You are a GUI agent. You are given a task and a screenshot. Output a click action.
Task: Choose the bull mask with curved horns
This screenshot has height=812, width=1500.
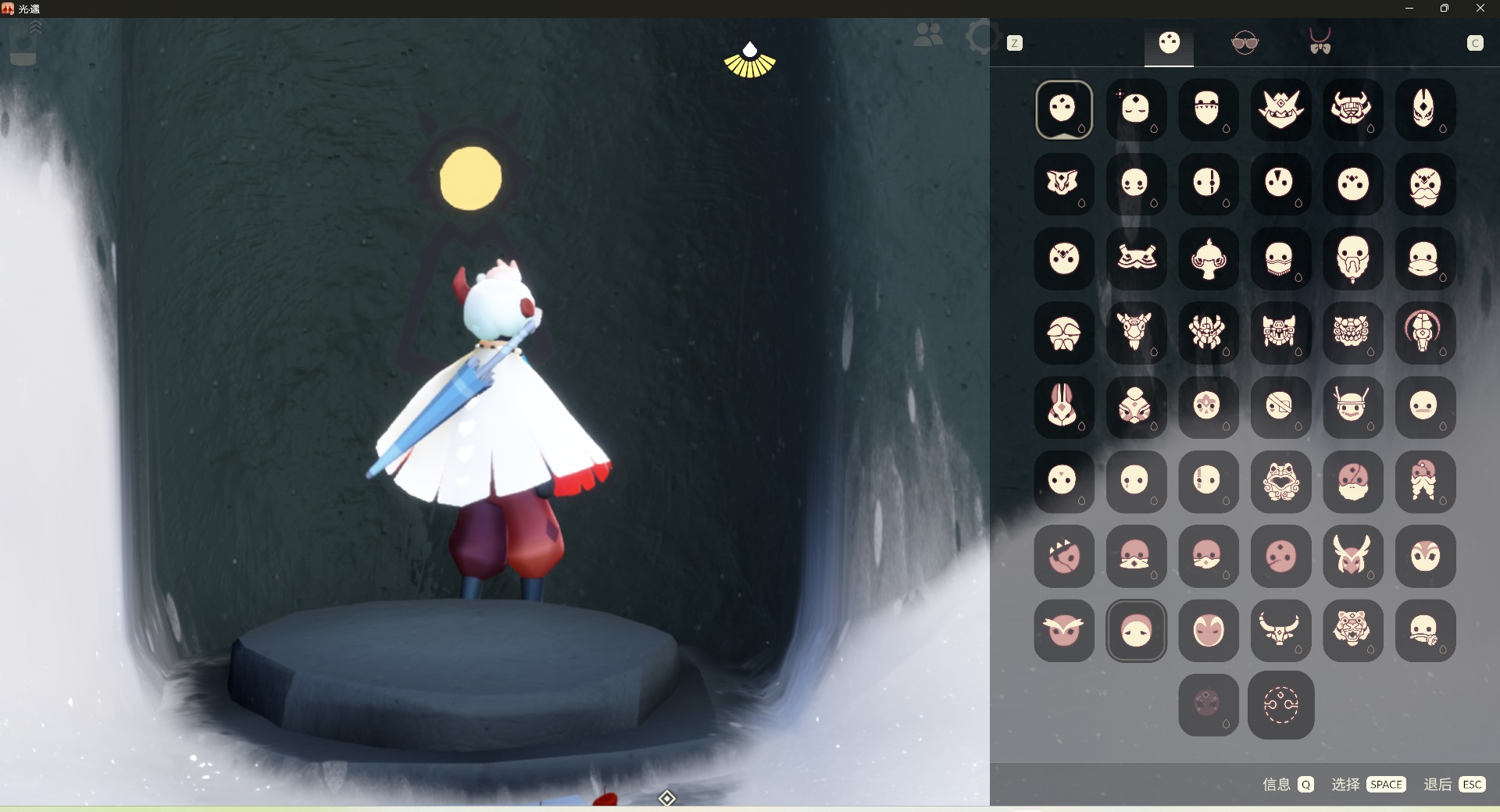[x=1280, y=630]
